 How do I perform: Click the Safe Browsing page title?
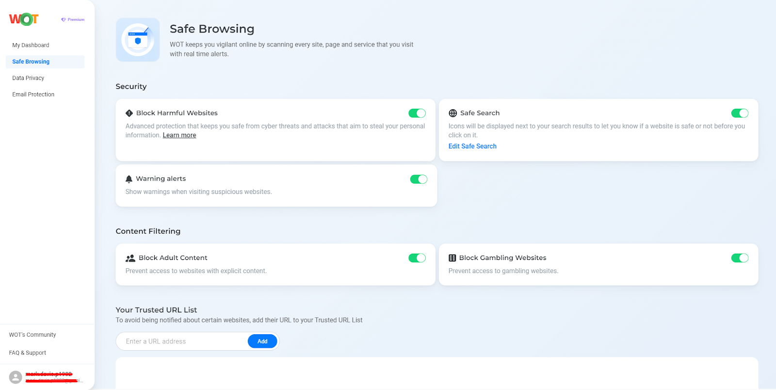pyautogui.click(x=212, y=29)
